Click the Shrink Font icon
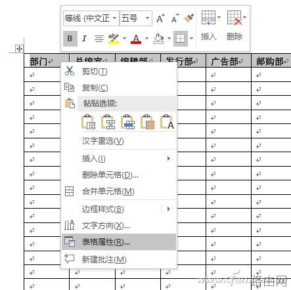The height and width of the screenshot is (290, 291). click(175, 18)
